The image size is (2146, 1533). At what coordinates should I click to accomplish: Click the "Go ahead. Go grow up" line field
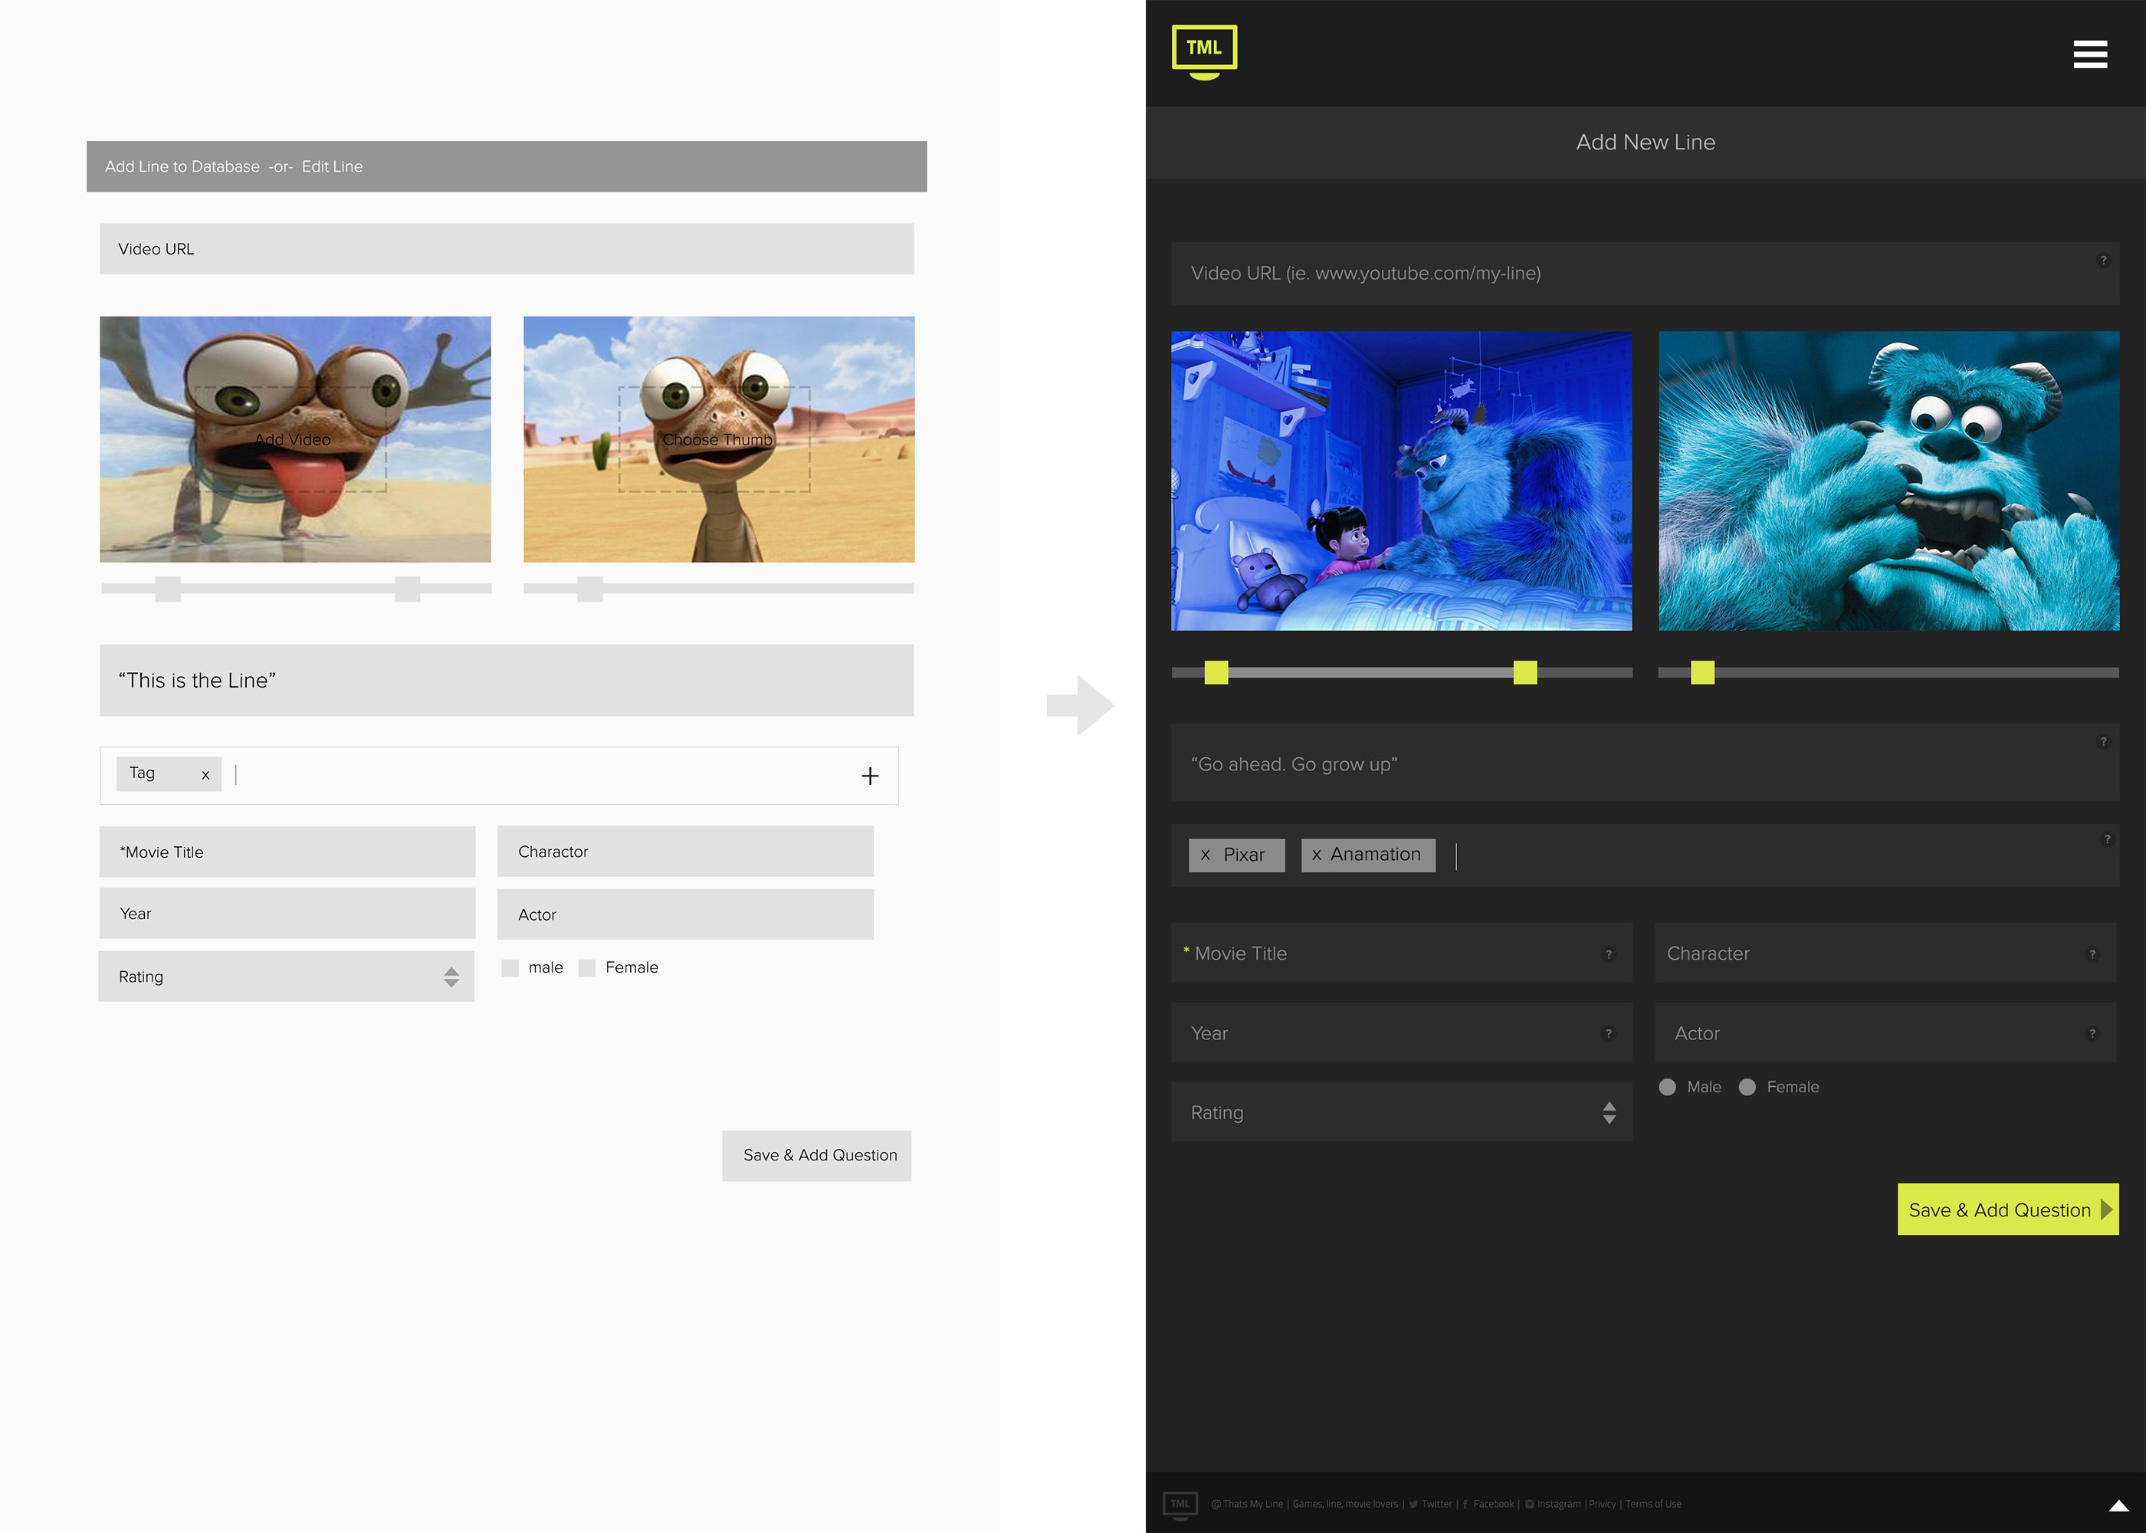point(1645,763)
